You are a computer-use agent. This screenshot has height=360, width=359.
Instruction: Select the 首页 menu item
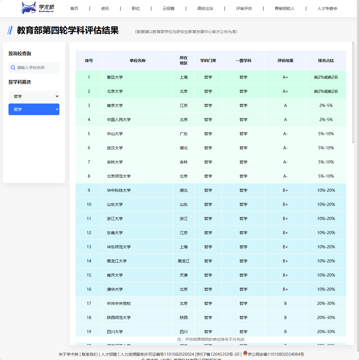(x=74, y=8)
